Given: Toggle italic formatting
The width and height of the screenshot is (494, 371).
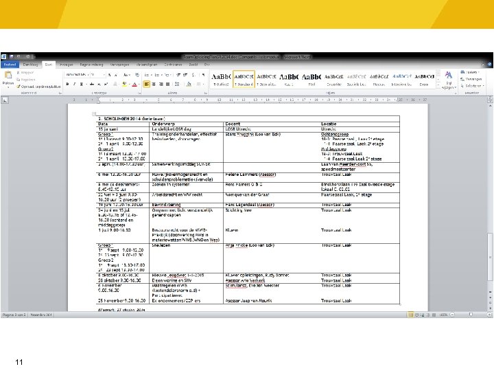Looking at the screenshot, I should [74, 85].
